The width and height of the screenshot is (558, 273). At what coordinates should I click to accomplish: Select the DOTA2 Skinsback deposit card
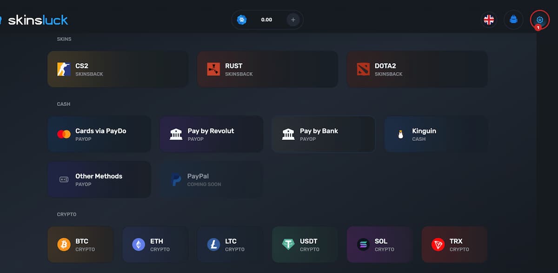(418, 69)
